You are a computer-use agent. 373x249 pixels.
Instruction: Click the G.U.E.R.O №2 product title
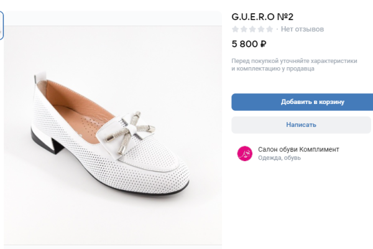262,16
